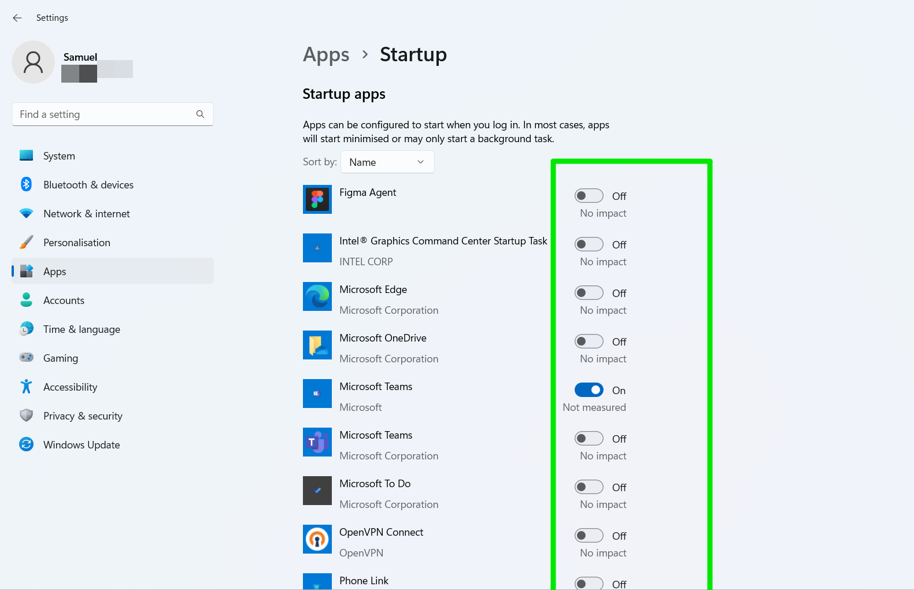The image size is (914, 590).
Task: Select Bluetooth & devices in sidebar
Action: (x=88, y=185)
